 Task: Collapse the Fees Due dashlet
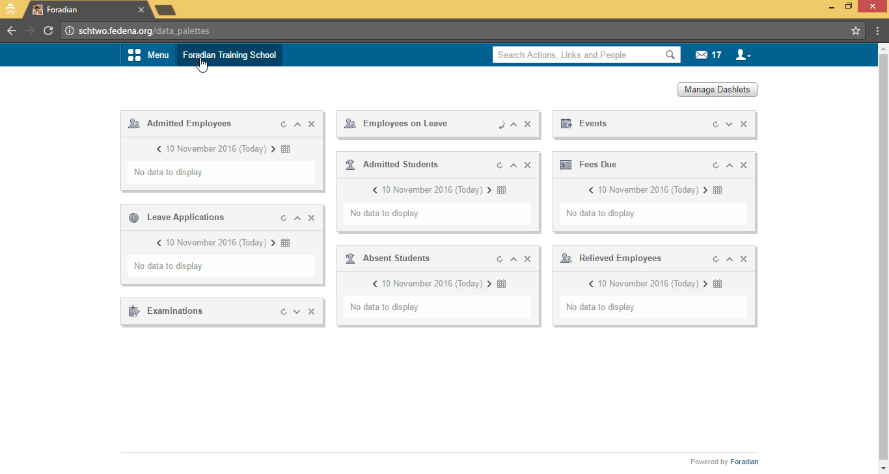tap(729, 165)
